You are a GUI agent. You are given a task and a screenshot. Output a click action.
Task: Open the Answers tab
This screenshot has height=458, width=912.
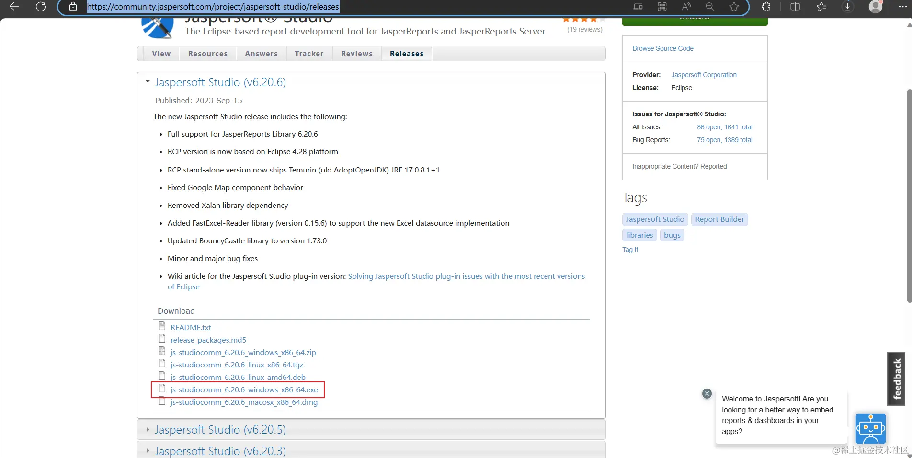point(261,54)
